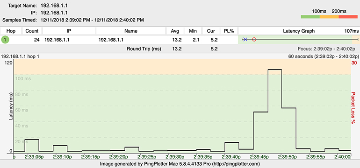The height and width of the screenshot is (168, 360).
Task: Click the 2:39:25p time axis label
Action: click(x=147, y=157)
